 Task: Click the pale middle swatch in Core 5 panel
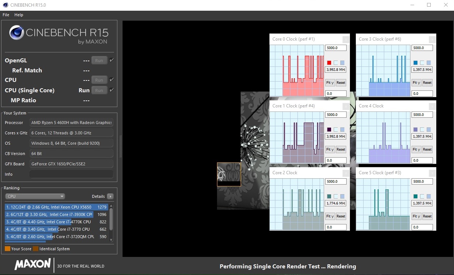click(x=422, y=196)
